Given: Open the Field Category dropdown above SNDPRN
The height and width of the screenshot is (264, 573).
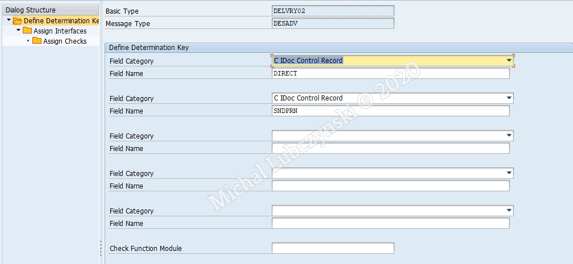Looking at the screenshot, I should [509, 98].
